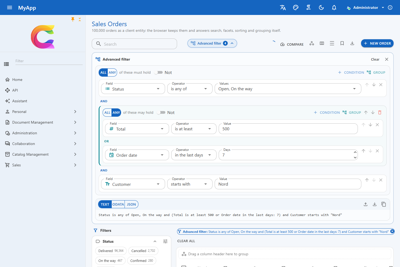Switch to the JSON tab
The image size is (400, 267).
(x=131, y=204)
